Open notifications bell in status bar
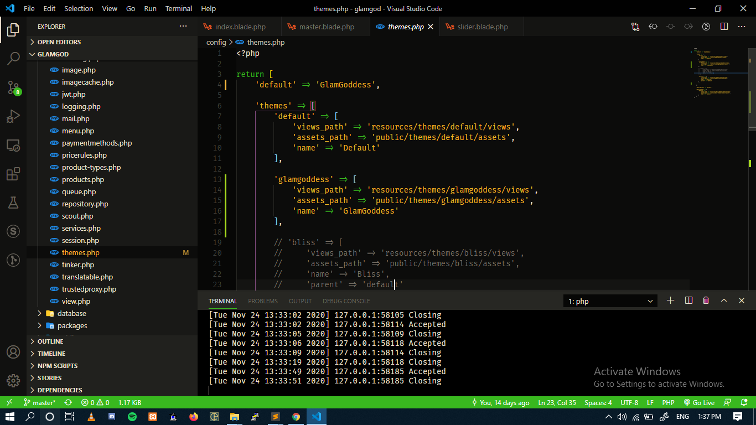The image size is (756, 425). [x=745, y=402]
